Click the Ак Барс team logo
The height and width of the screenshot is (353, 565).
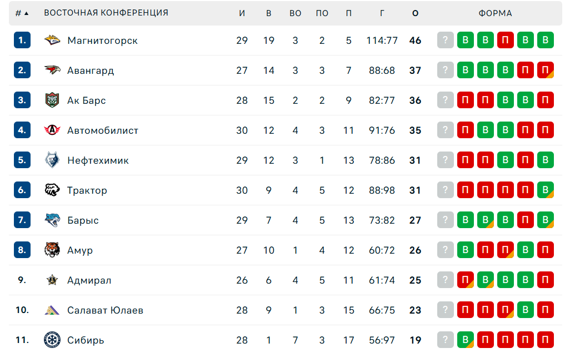(52, 100)
